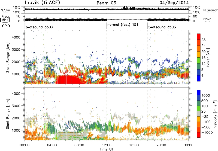This screenshot has width=218, height=151.
Task: Click the '2000' tick of the velocity panel
Action: click(16, 118)
